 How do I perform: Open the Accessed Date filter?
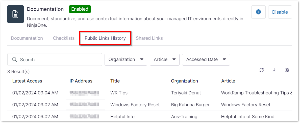point(206,59)
